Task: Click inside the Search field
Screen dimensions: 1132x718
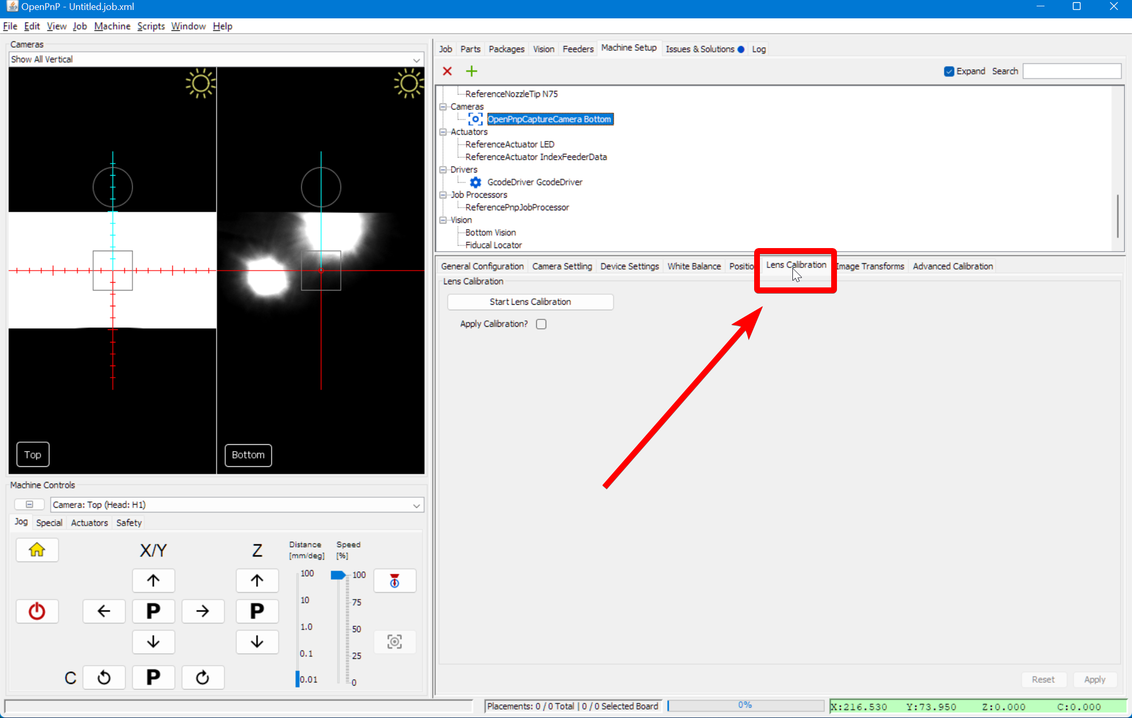Action: pyautogui.click(x=1071, y=71)
